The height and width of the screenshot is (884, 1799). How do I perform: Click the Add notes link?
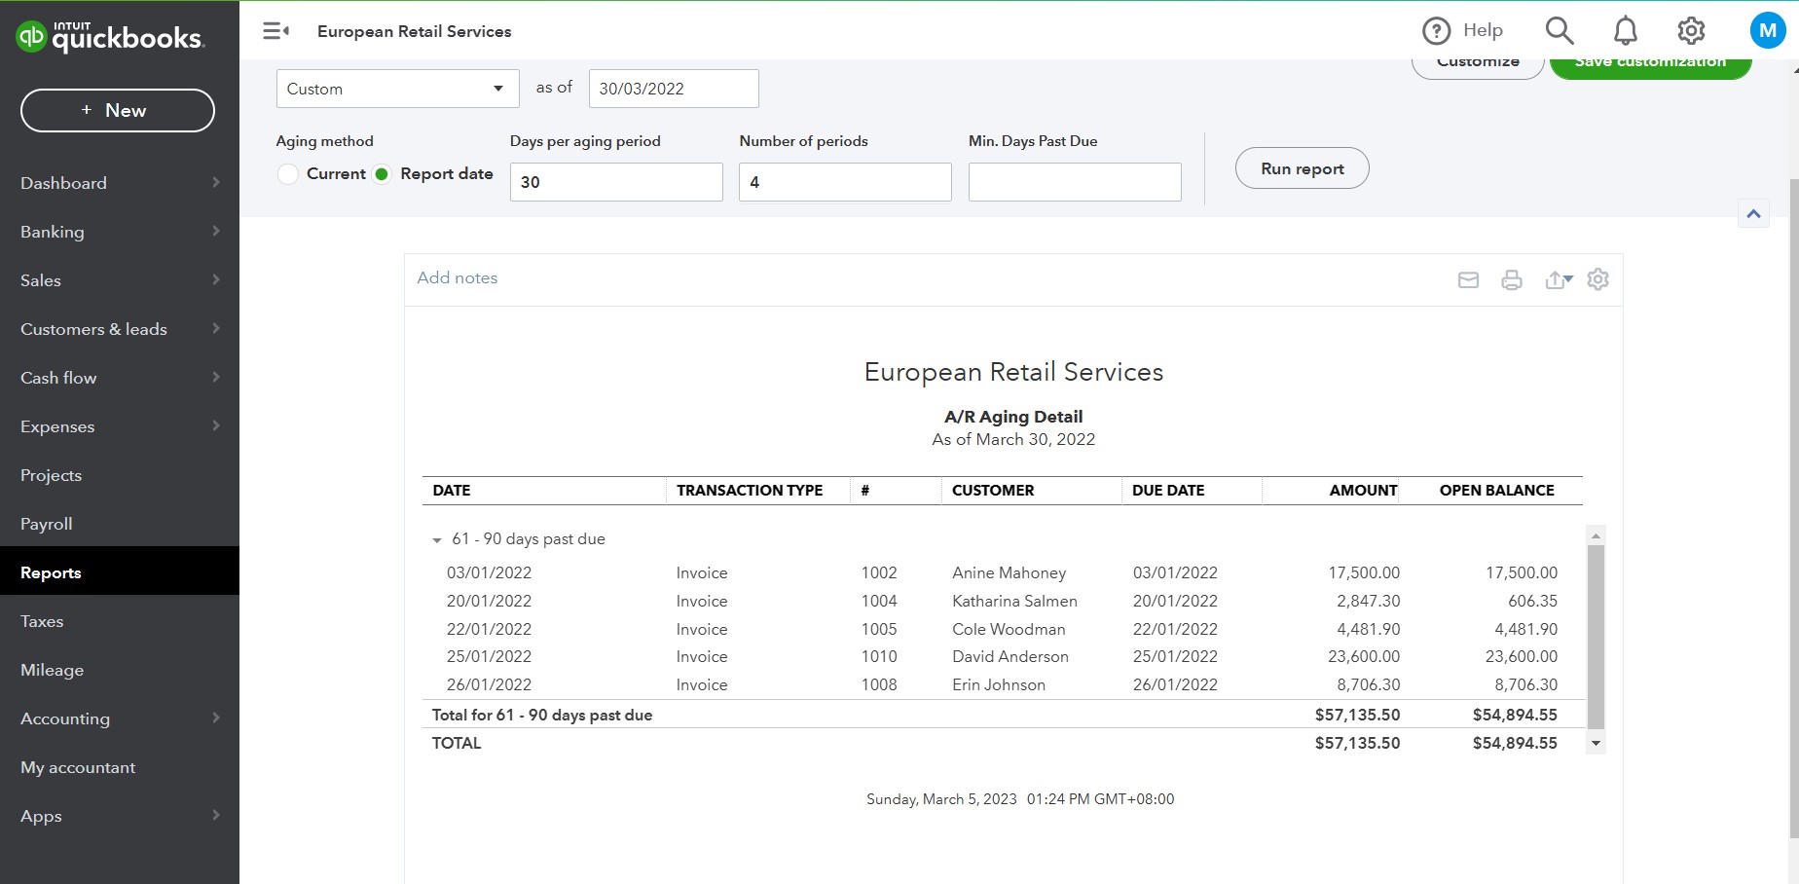[x=457, y=277]
